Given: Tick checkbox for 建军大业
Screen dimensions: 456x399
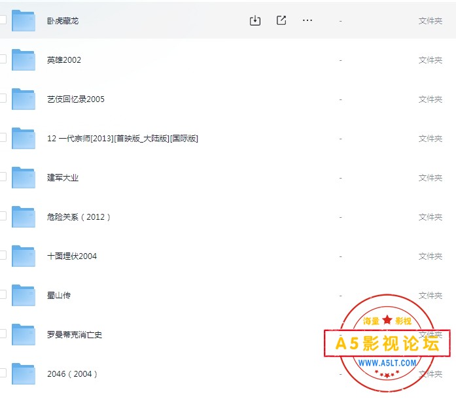Looking at the screenshot, I should click(3, 177).
